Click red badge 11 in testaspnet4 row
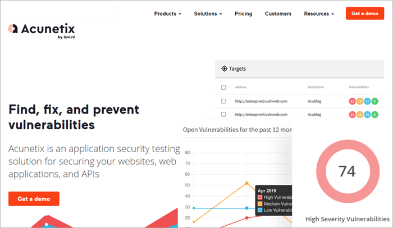 click(352, 115)
